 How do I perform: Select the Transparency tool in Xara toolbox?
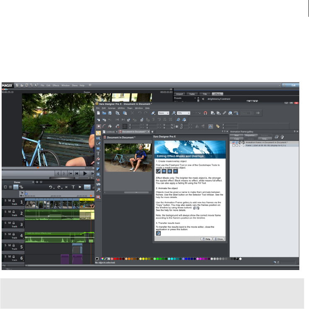pos(98,164)
